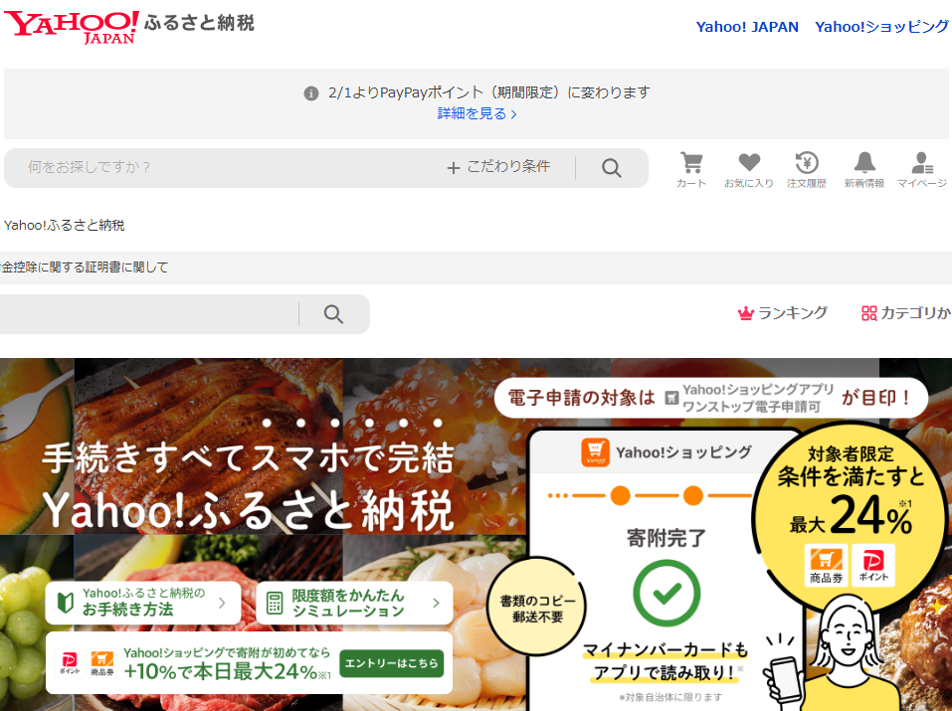Click the info icon beside PayPay notice
The width and height of the screenshot is (952, 711).
pos(310,93)
